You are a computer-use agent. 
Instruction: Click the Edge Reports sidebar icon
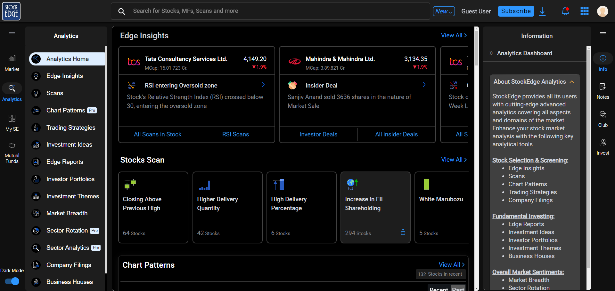click(x=36, y=162)
